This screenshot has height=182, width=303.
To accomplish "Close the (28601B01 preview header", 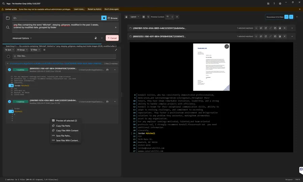I will (x=284, y=28).
